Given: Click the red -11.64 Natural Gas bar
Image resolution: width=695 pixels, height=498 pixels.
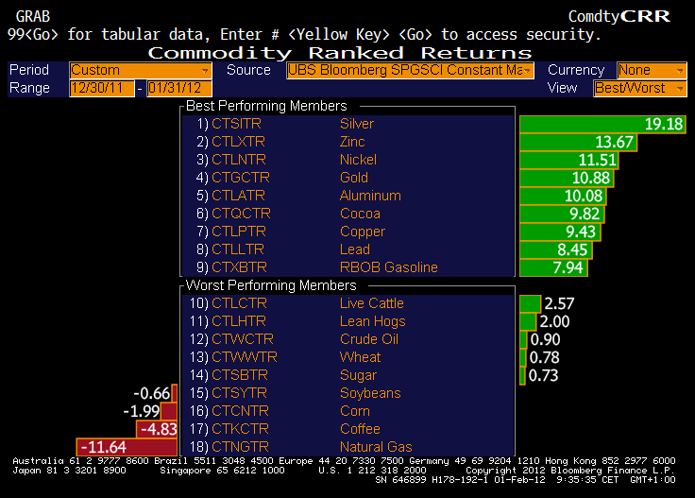Looking at the screenshot, I should point(127,447).
